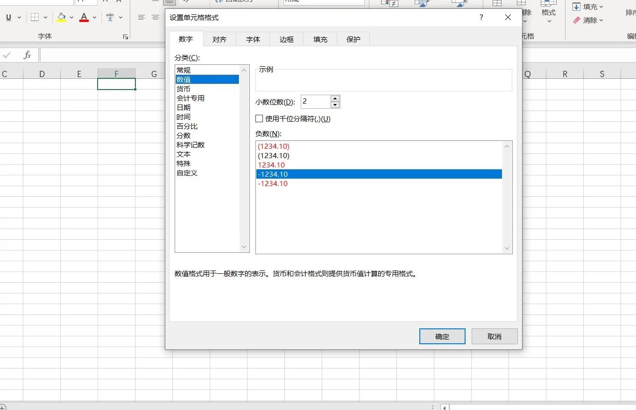The height and width of the screenshot is (410, 636).
Task: Click the formula bar input box
Action: pyautogui.click(x=103, y=55)
